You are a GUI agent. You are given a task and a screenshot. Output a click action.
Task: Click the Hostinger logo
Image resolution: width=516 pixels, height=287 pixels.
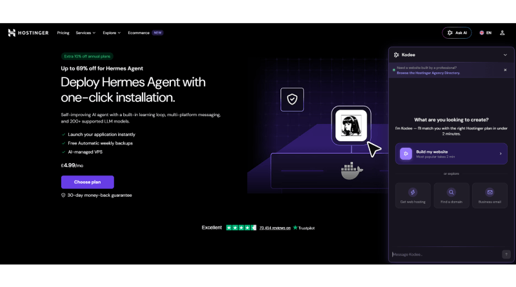[28, 33]
